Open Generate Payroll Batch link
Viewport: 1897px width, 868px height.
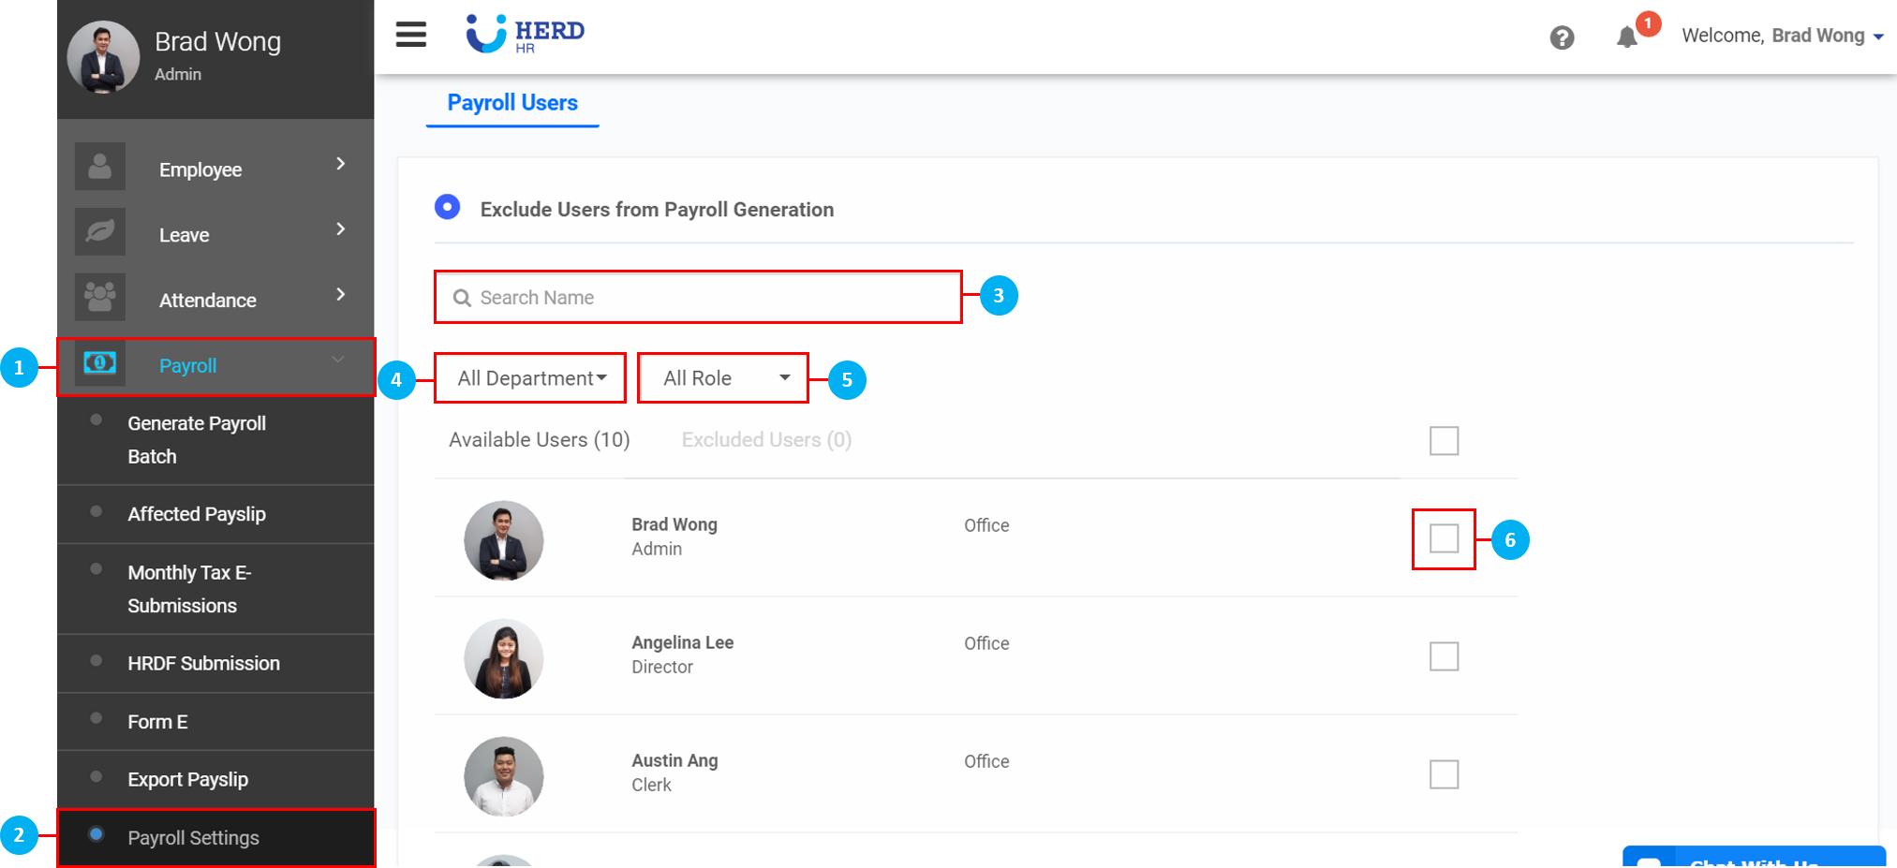point(197,440)
